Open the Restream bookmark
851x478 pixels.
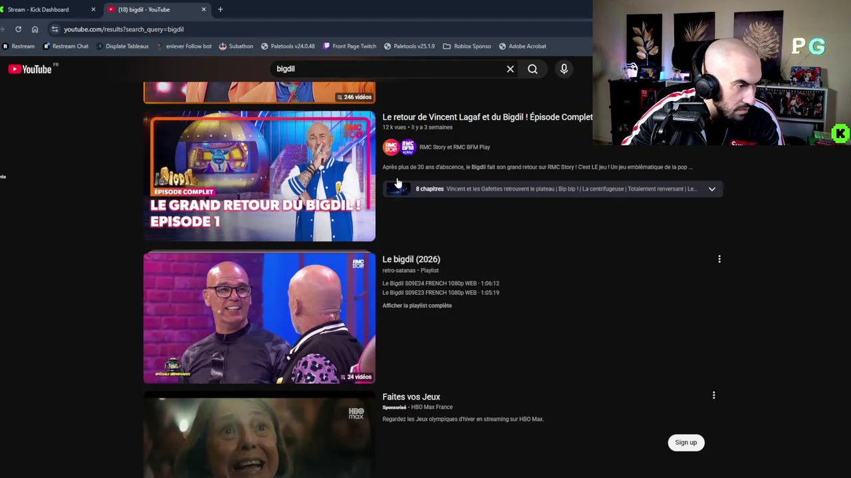pos(19,46)
